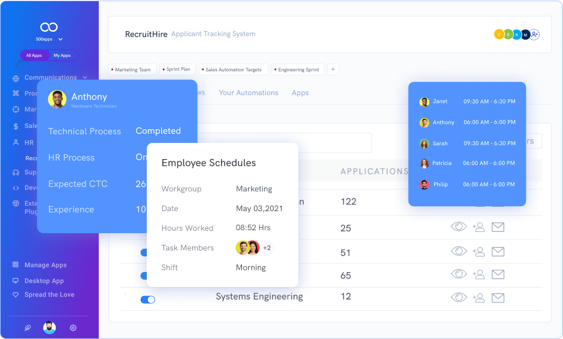
Task: View the job with 51 applications
Action: 459,251
